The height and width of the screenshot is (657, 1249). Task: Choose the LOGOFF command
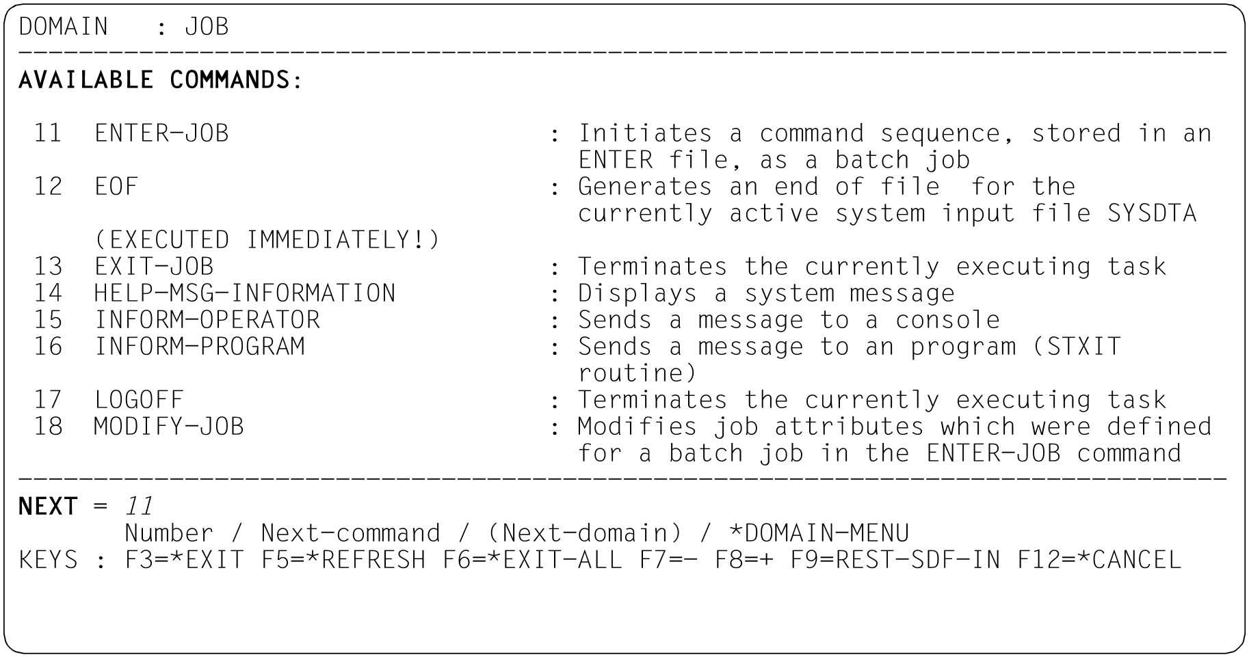(x=139, y=400)
